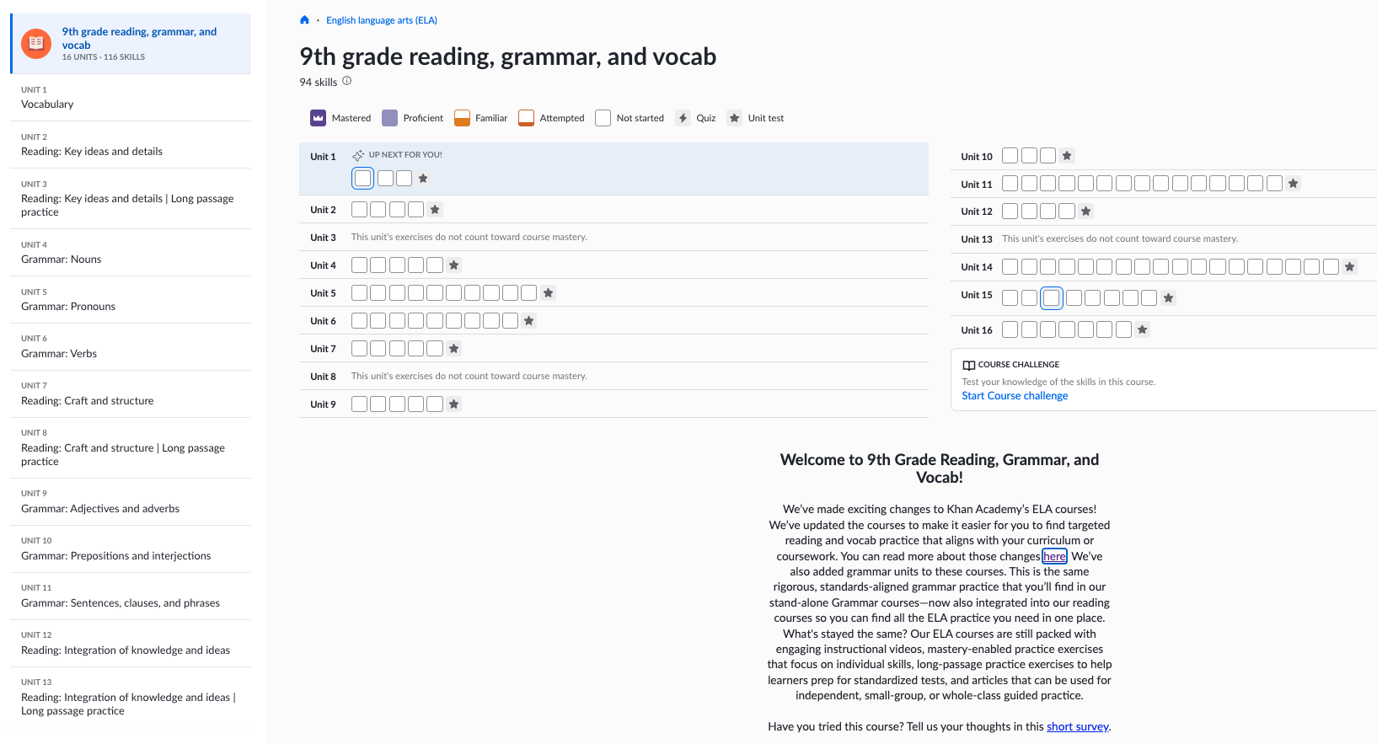Open the highlighted first skill in Unit 1
Image resolution: width=1377 pixels, height=744 pixels.
(362, 179)
